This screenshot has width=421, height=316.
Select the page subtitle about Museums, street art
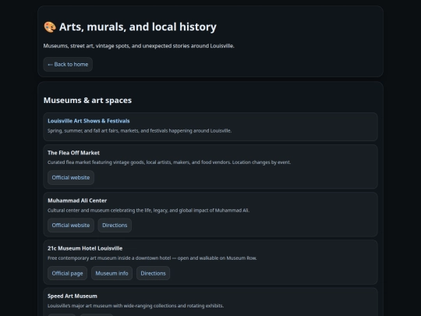point(139,46)
